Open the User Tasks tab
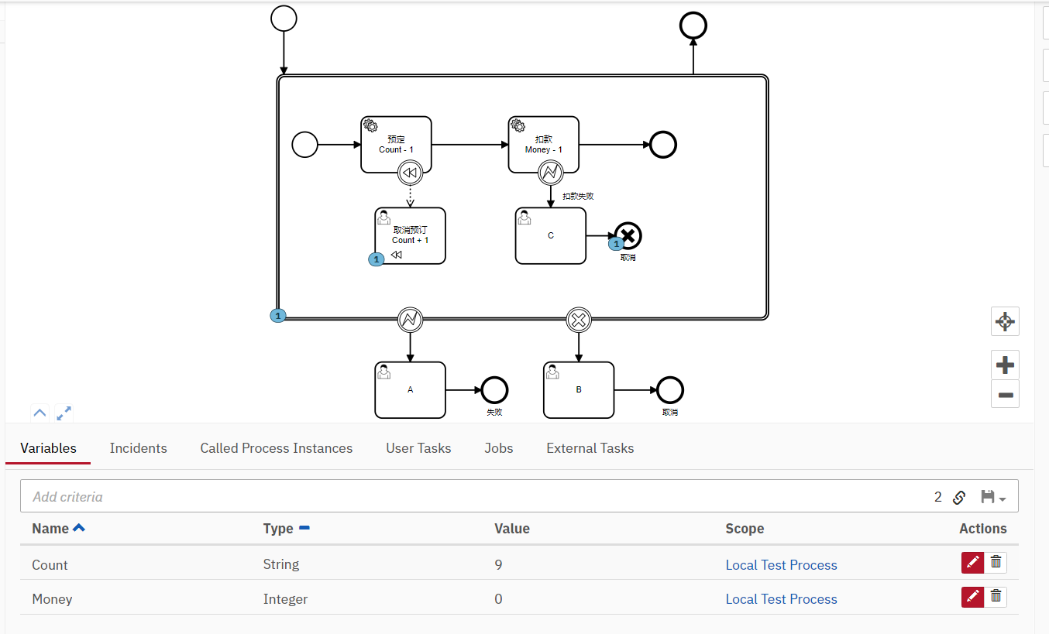This screenshot has width=1049, height=634. point(418,447)
